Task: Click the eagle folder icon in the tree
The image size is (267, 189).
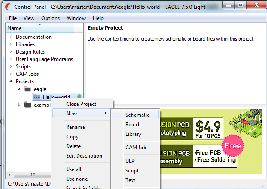Action: [x=28, y=89]
